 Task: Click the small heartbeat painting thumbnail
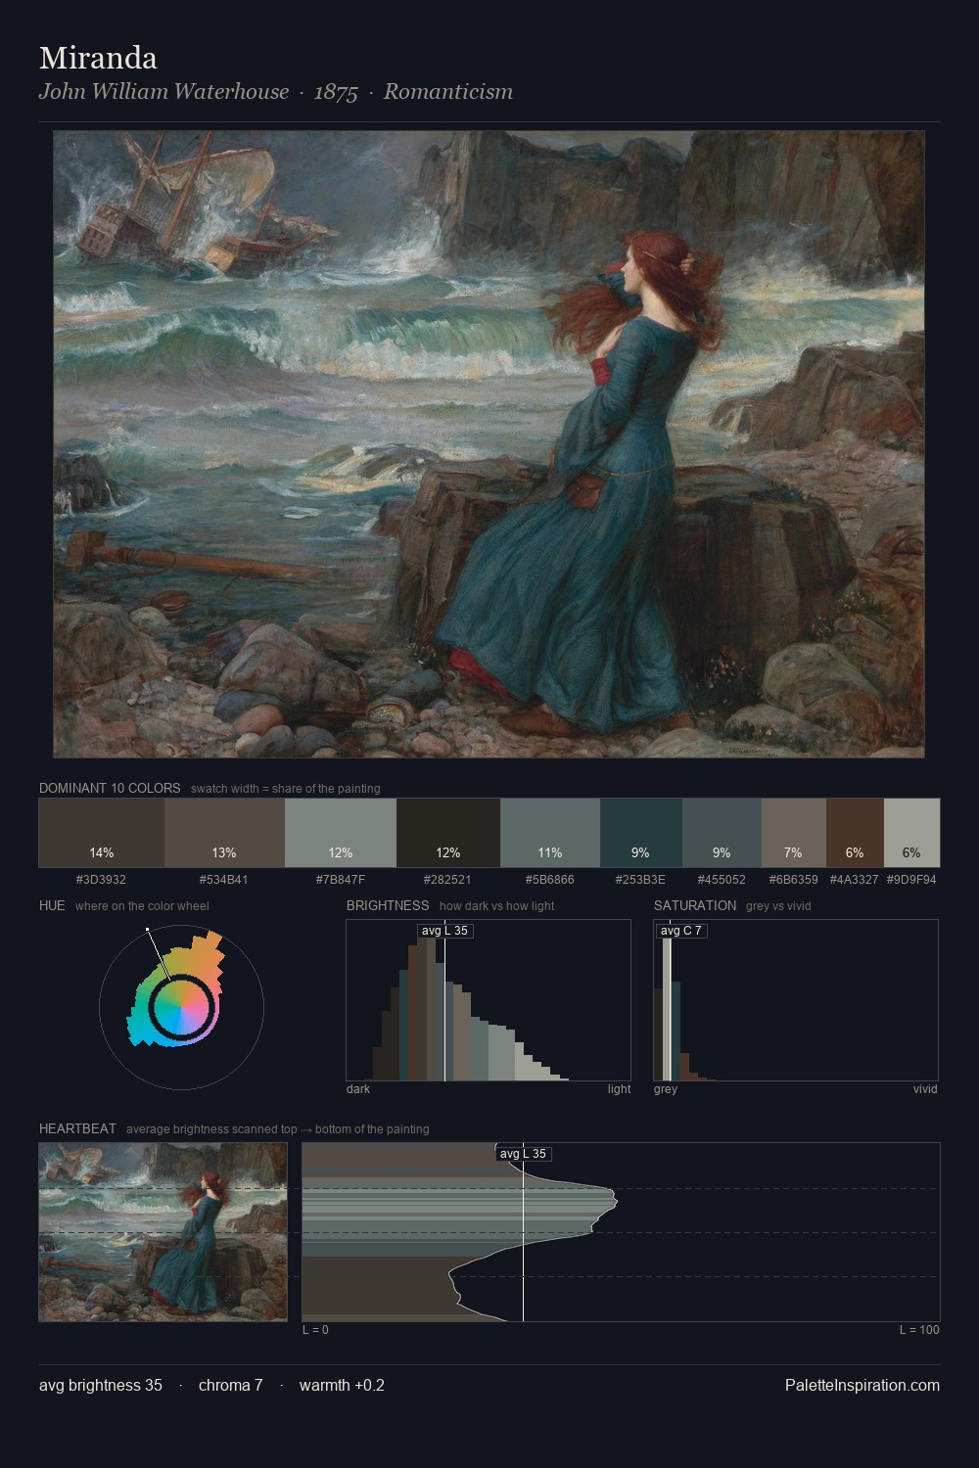163,1232
